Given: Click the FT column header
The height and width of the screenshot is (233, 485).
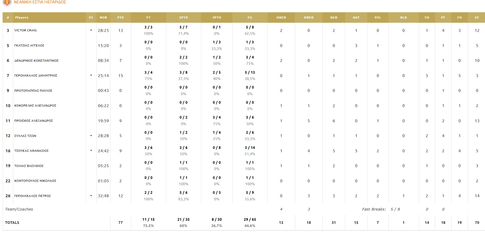Looking at the screenshot, I should [x=148, y=18].
